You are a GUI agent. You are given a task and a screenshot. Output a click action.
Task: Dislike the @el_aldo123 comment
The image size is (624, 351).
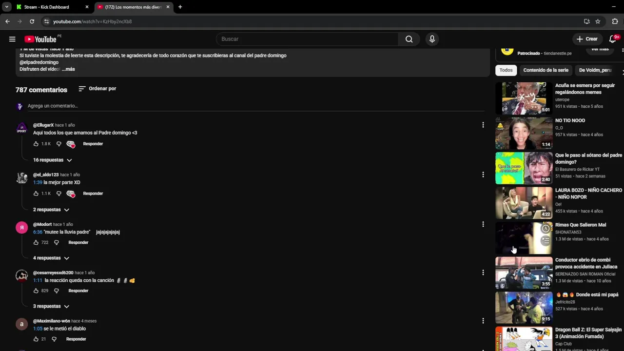click(x=58, y=194)
